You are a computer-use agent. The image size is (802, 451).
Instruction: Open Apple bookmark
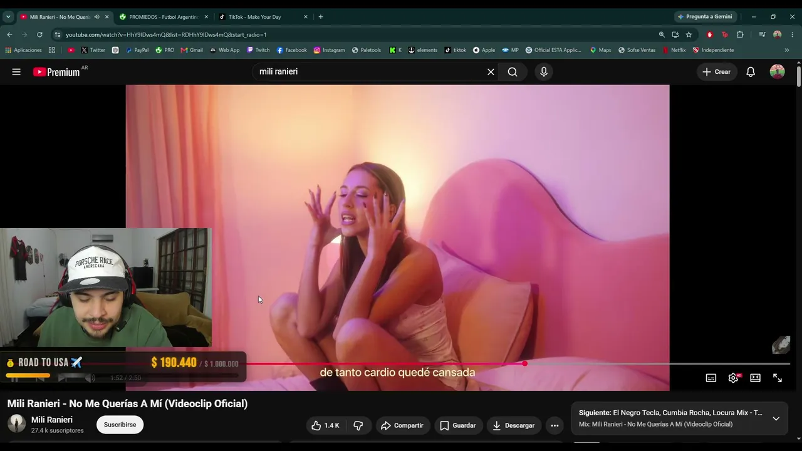(484, 50)
